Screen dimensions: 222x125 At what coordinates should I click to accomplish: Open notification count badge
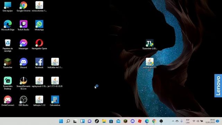(218, 121)
